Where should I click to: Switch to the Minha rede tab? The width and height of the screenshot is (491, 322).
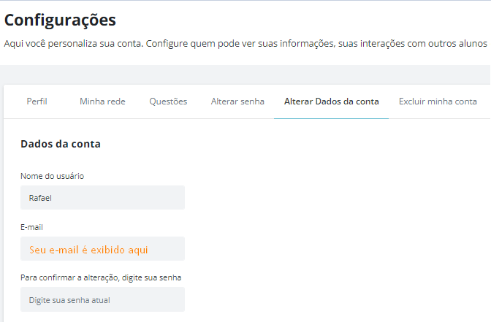(x=102, y=101)
